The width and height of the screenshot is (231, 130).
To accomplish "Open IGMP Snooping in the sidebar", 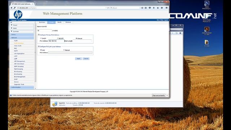I will click(19, 66).
